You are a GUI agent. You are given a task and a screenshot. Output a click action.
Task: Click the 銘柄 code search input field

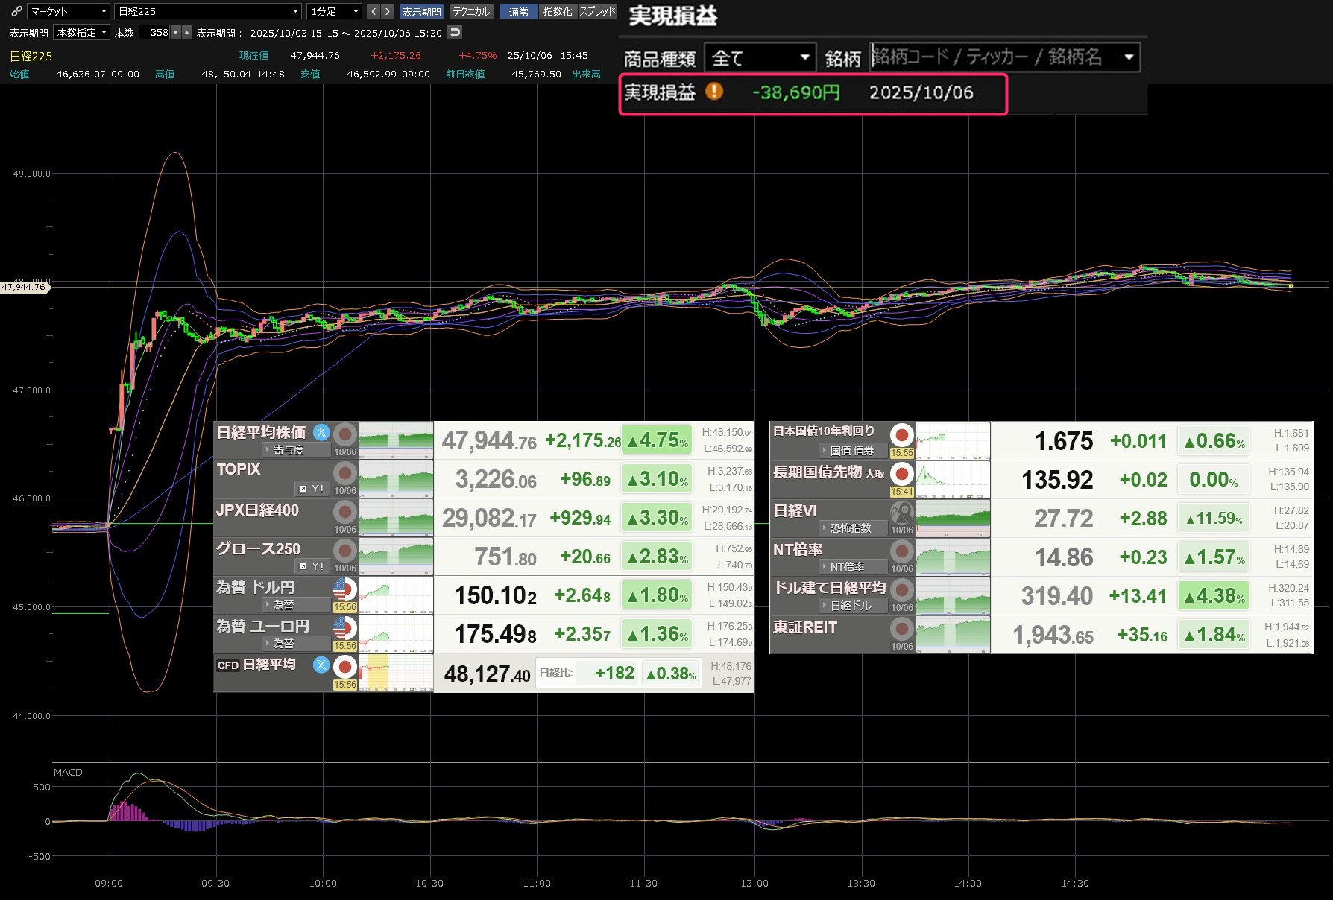995,57
